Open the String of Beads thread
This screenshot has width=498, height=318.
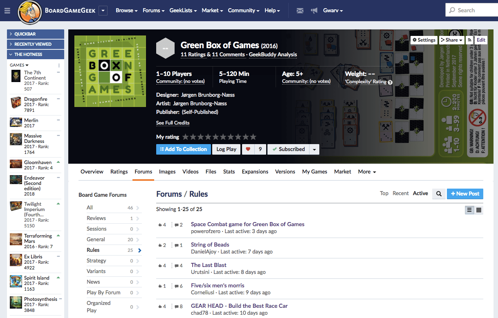(x=210, y=245)
